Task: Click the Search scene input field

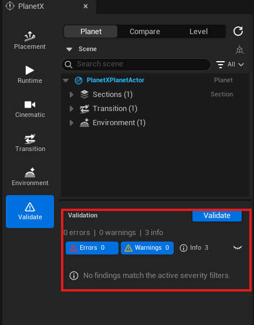Action: 136,65
